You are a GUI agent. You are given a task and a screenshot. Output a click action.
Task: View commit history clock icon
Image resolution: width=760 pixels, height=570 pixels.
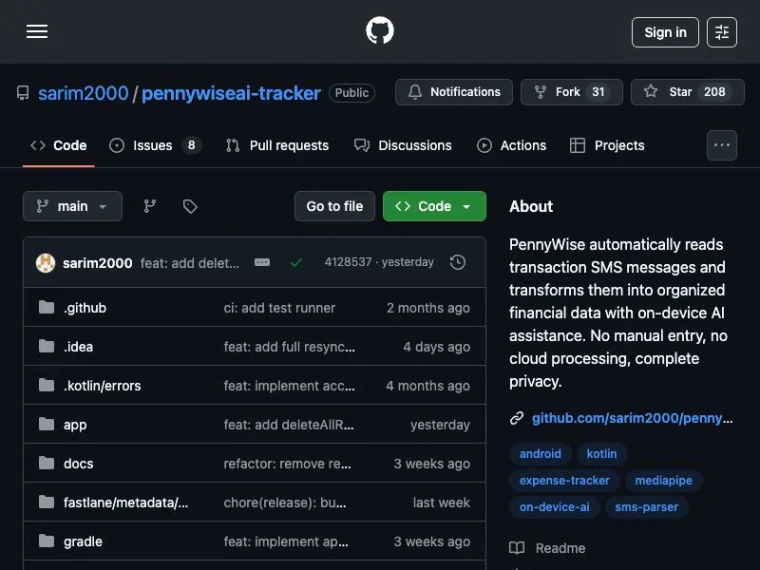(458, 262)
